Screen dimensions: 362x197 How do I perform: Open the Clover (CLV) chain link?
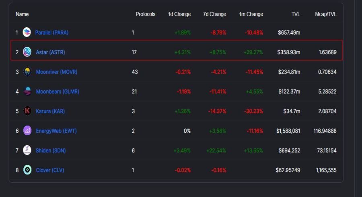50,170
